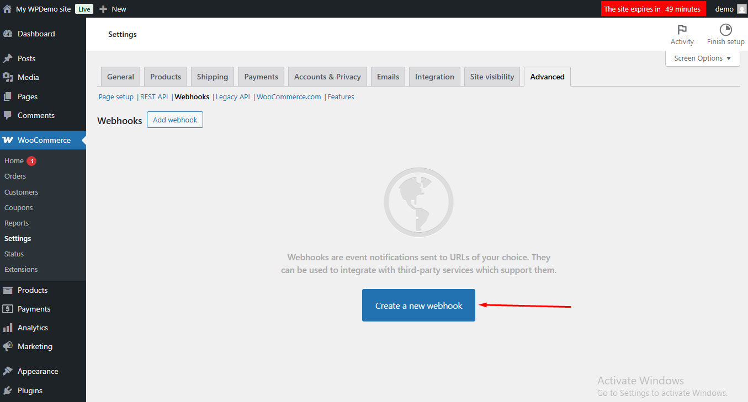Open the demo user account menu
The image size is (748, 402).
pyautogui.click(x=730, y=9)
